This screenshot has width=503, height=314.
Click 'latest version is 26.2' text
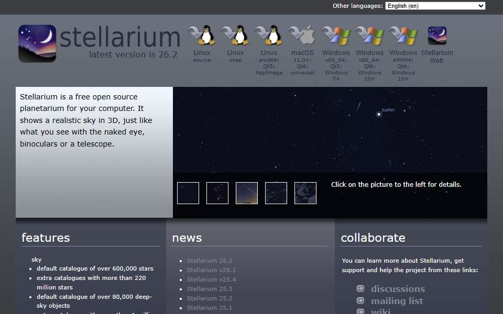coord(133,54)
